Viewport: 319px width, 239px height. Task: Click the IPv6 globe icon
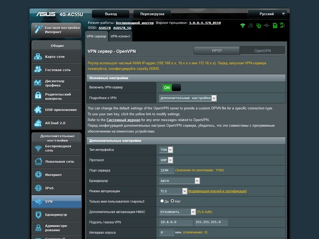(x=38, y=188)
